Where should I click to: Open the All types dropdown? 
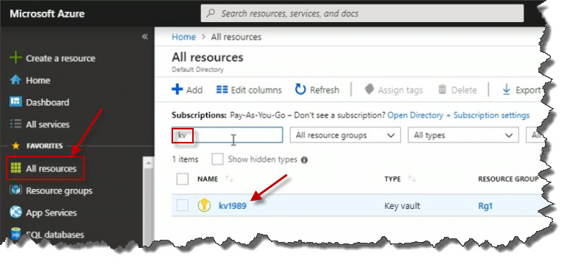coord(463,135)
